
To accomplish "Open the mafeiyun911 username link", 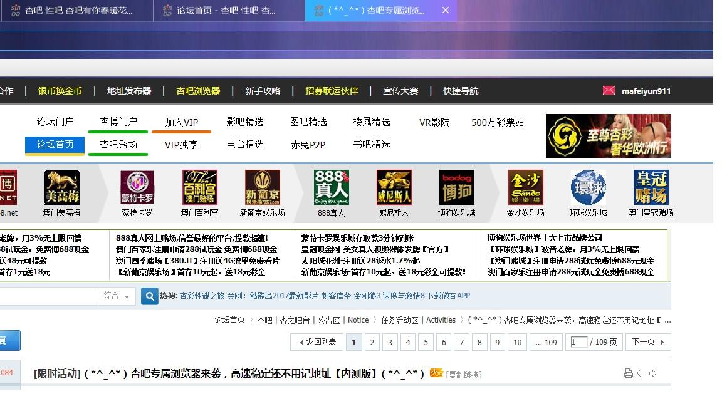I will tap(646, 91).
